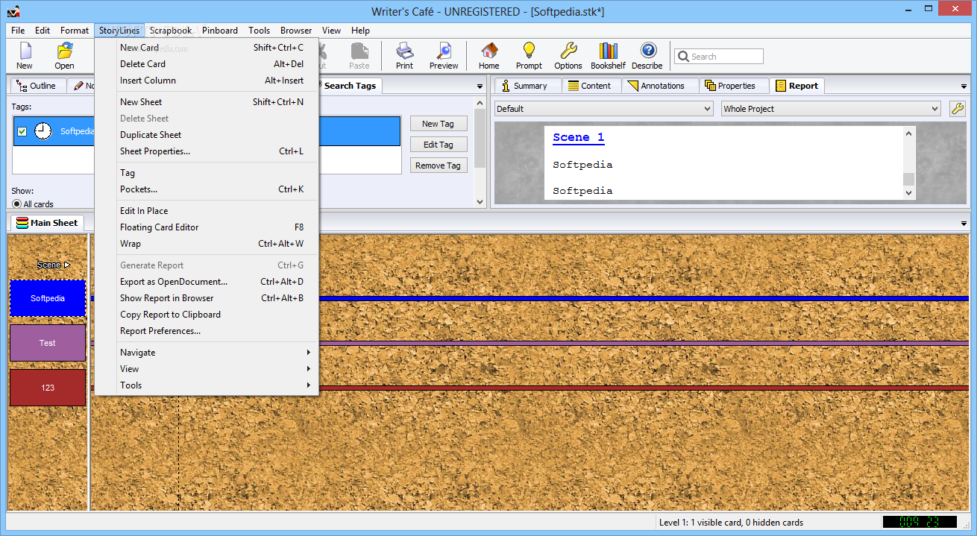Select the All cards radio button
The image size is (977, 536).
(17, 204)
